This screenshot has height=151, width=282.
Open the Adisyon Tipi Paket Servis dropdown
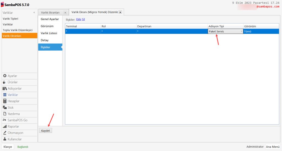[242, 31]
